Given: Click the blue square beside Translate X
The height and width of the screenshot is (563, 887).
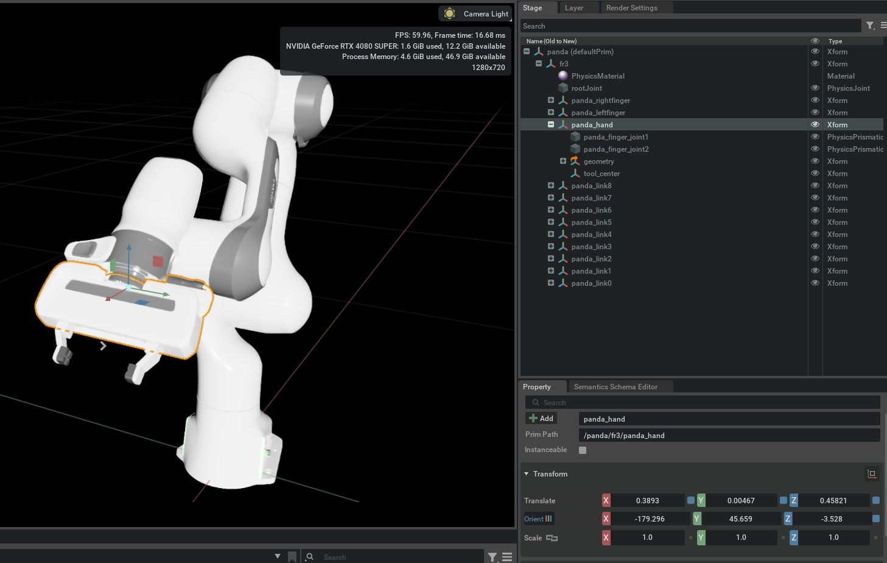Looking at the screenshot, I should tap(690, 500).
